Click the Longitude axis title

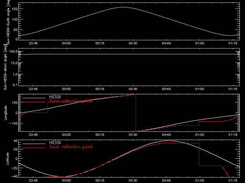point(6,113)
